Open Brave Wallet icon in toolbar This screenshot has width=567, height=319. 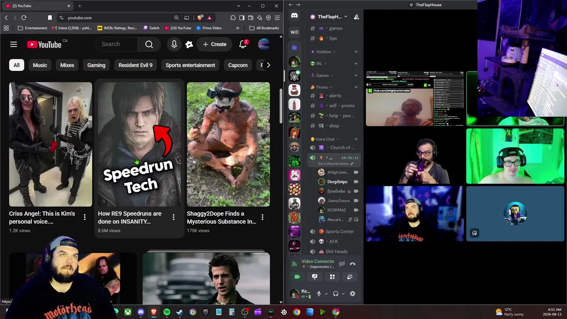coord(251,18)
